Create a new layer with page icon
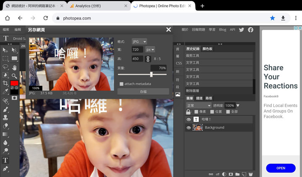The height and width of the screenshot is (177, 302). coord(244,174)
